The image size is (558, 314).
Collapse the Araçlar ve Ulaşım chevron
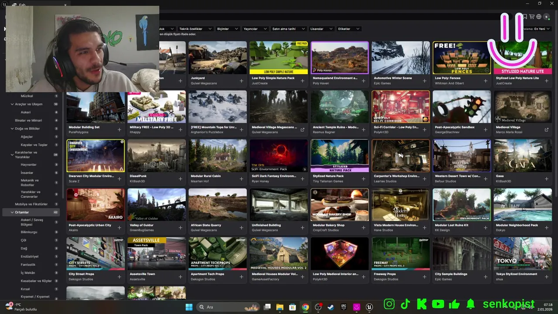(12, 104)
